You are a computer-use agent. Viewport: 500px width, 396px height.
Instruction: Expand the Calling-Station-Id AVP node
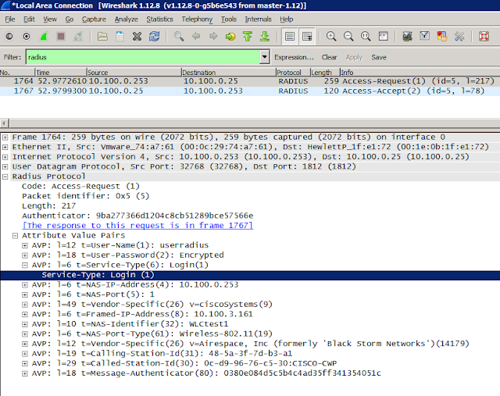pos(25,354)
